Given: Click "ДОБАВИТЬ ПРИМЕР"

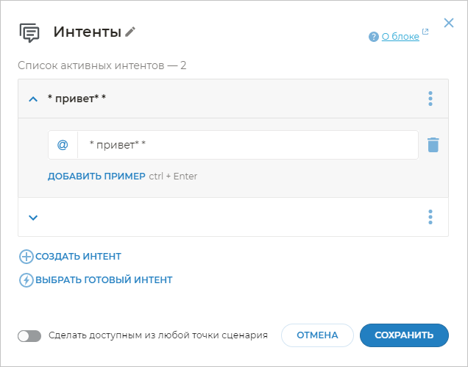Looking at the screenshot, I should 96,177.
